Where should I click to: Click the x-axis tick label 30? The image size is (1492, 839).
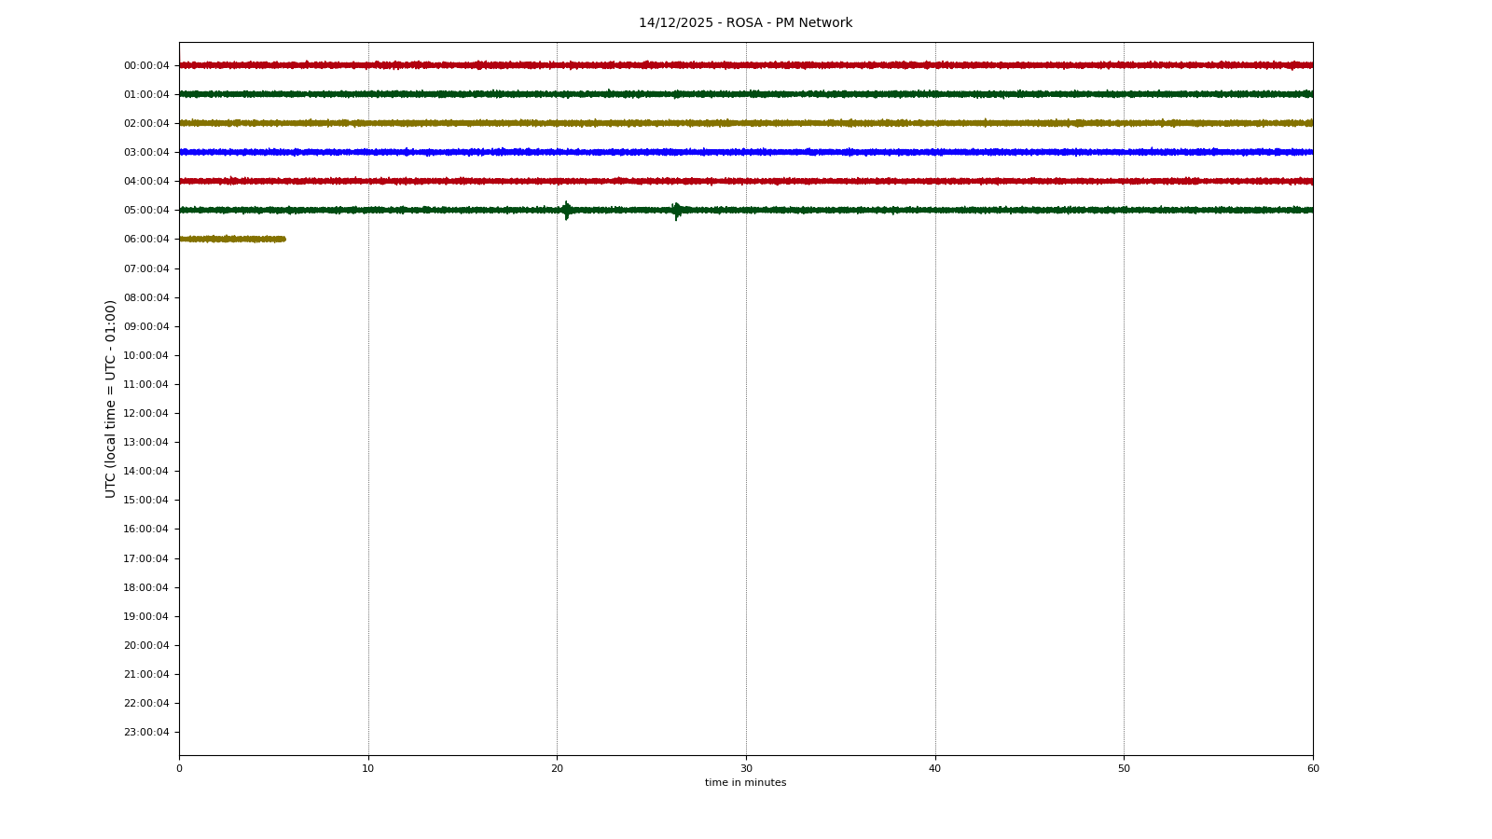coord(746,769)
